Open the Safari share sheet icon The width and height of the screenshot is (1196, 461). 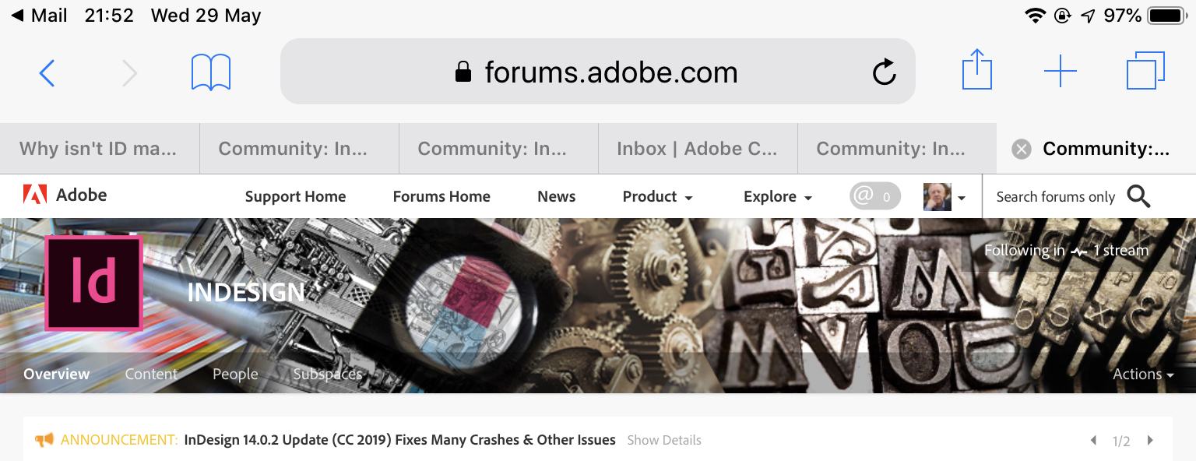pos(977,72)
